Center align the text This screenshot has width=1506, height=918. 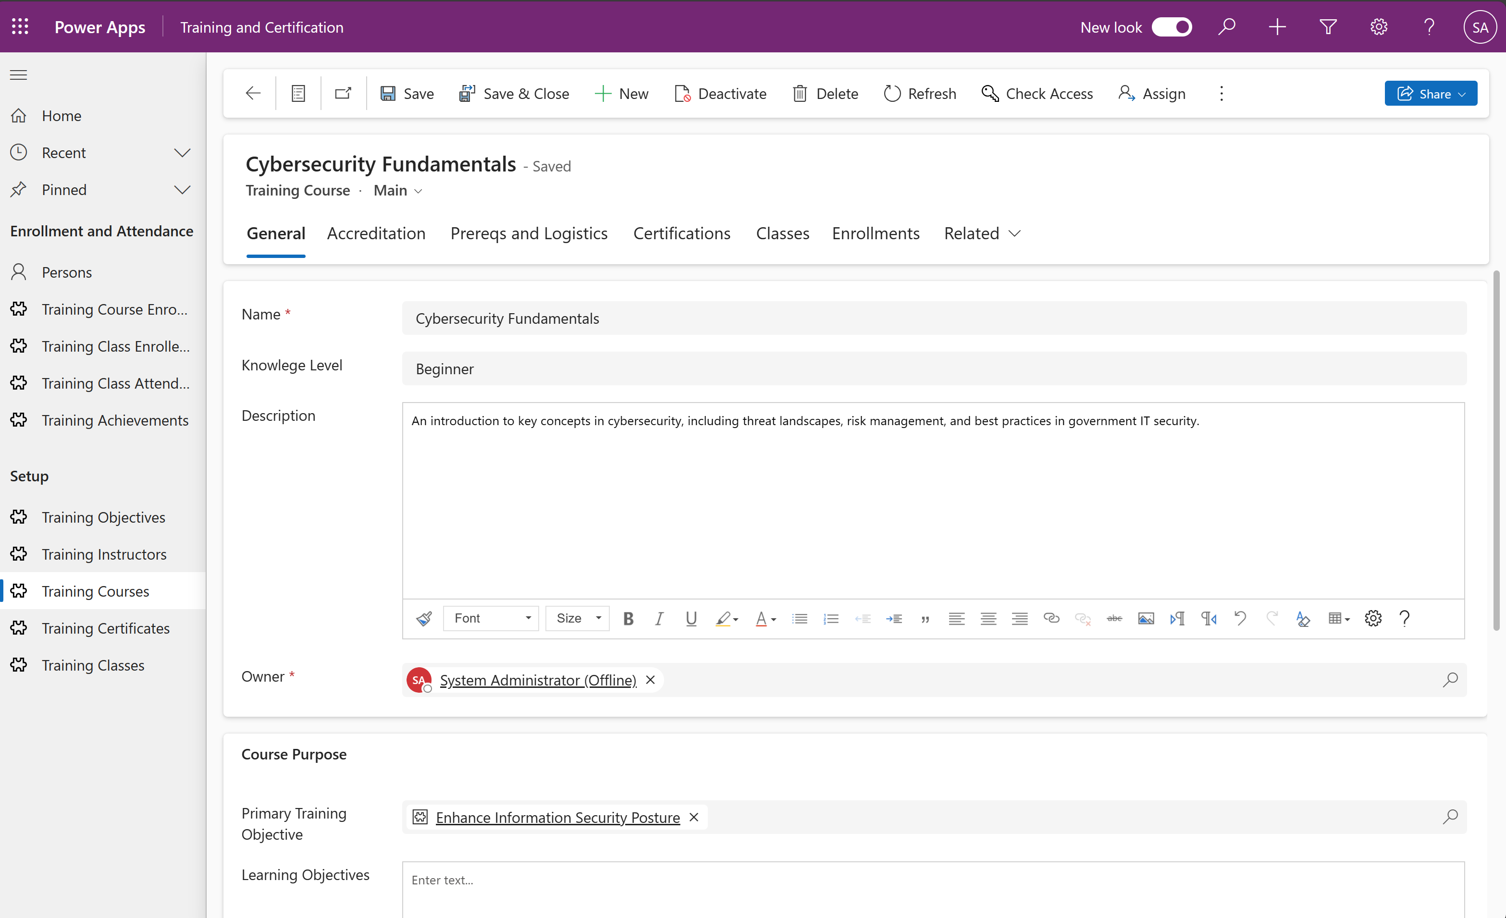tap(988, 619)
